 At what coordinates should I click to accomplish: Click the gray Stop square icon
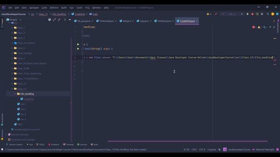262,14
